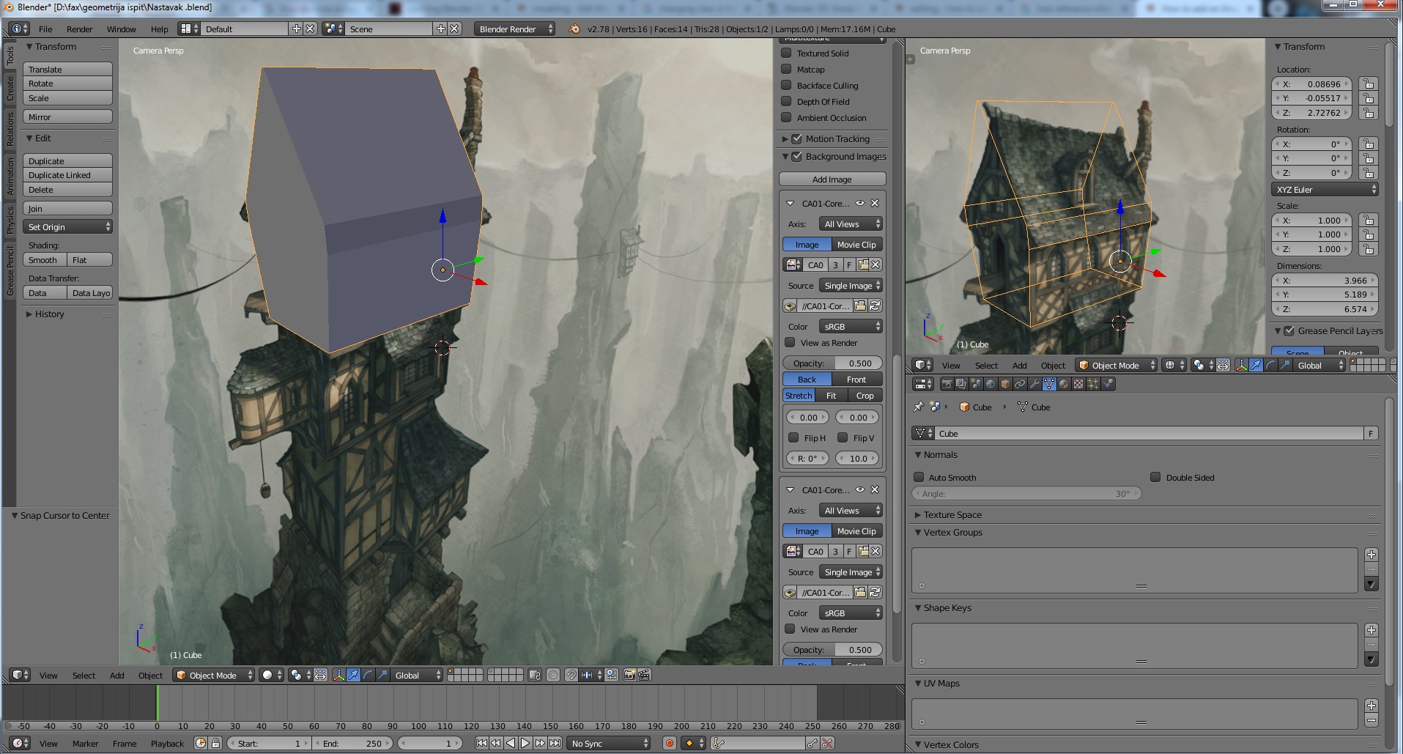
Task: Toggle the first CA01-Core image eye visibility
Action: [860, 203]
